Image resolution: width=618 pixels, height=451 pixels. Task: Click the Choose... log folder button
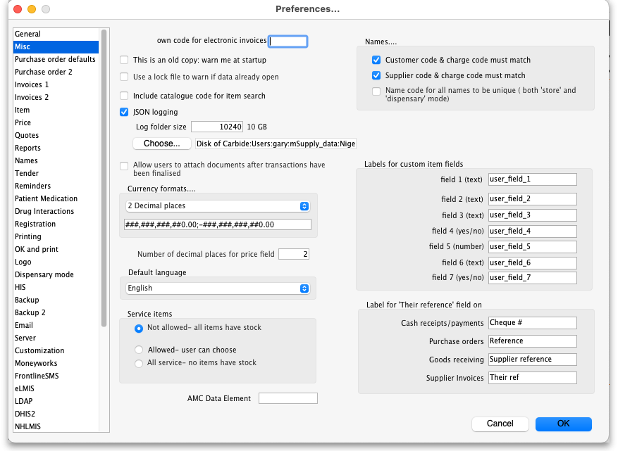pyautogui.click(x=162, y=144)
